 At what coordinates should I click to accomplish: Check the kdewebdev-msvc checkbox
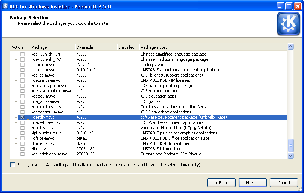[x=23, y=122]
